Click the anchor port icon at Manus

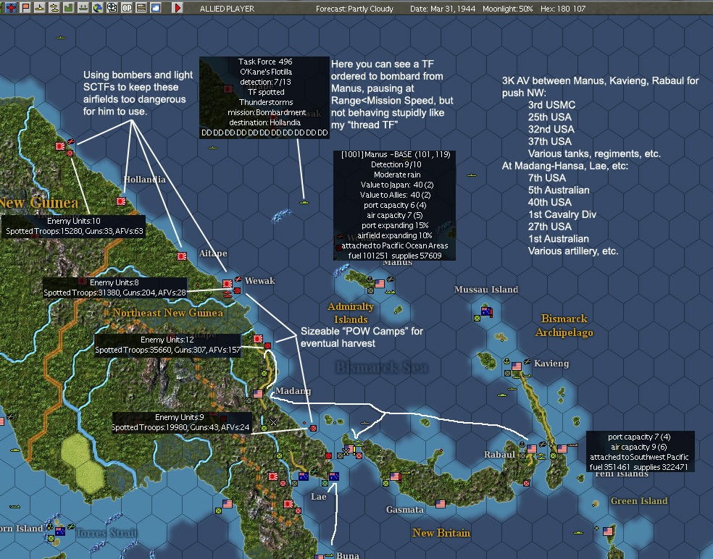point(370,279)
